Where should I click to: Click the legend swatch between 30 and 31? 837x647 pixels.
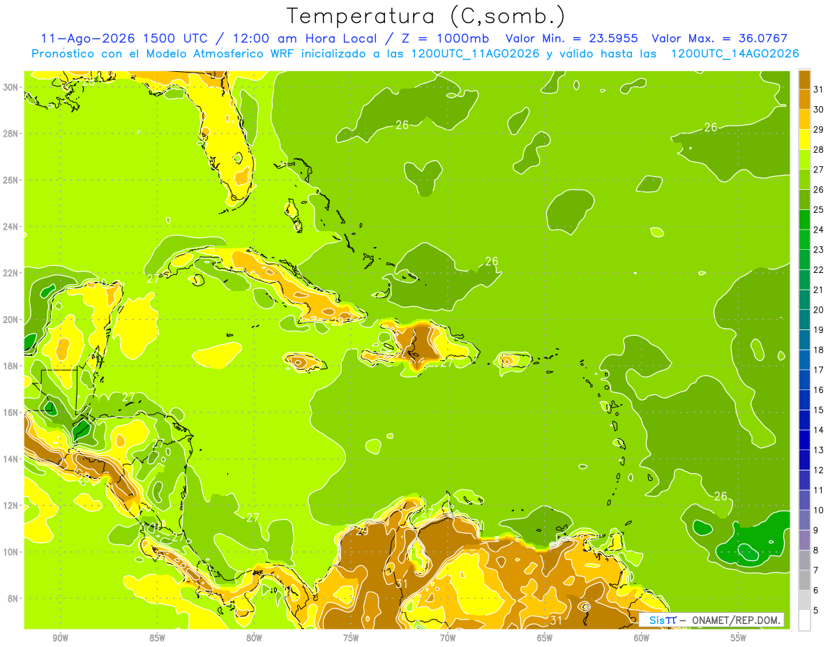coord(804,100)
